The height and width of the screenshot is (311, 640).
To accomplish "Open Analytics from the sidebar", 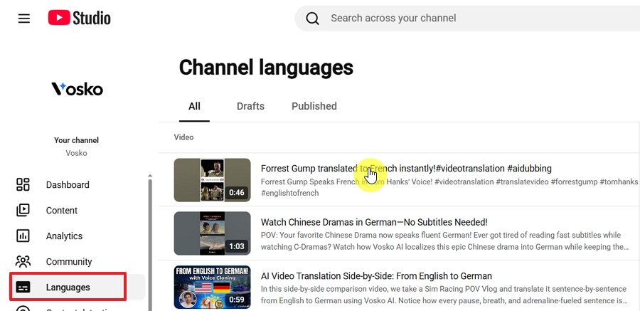I will [78, 236].
